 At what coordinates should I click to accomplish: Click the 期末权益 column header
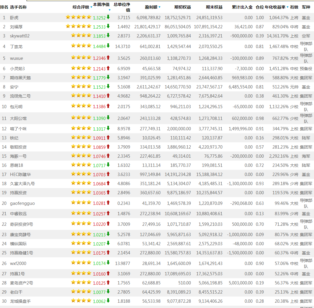tap(214, 7)
